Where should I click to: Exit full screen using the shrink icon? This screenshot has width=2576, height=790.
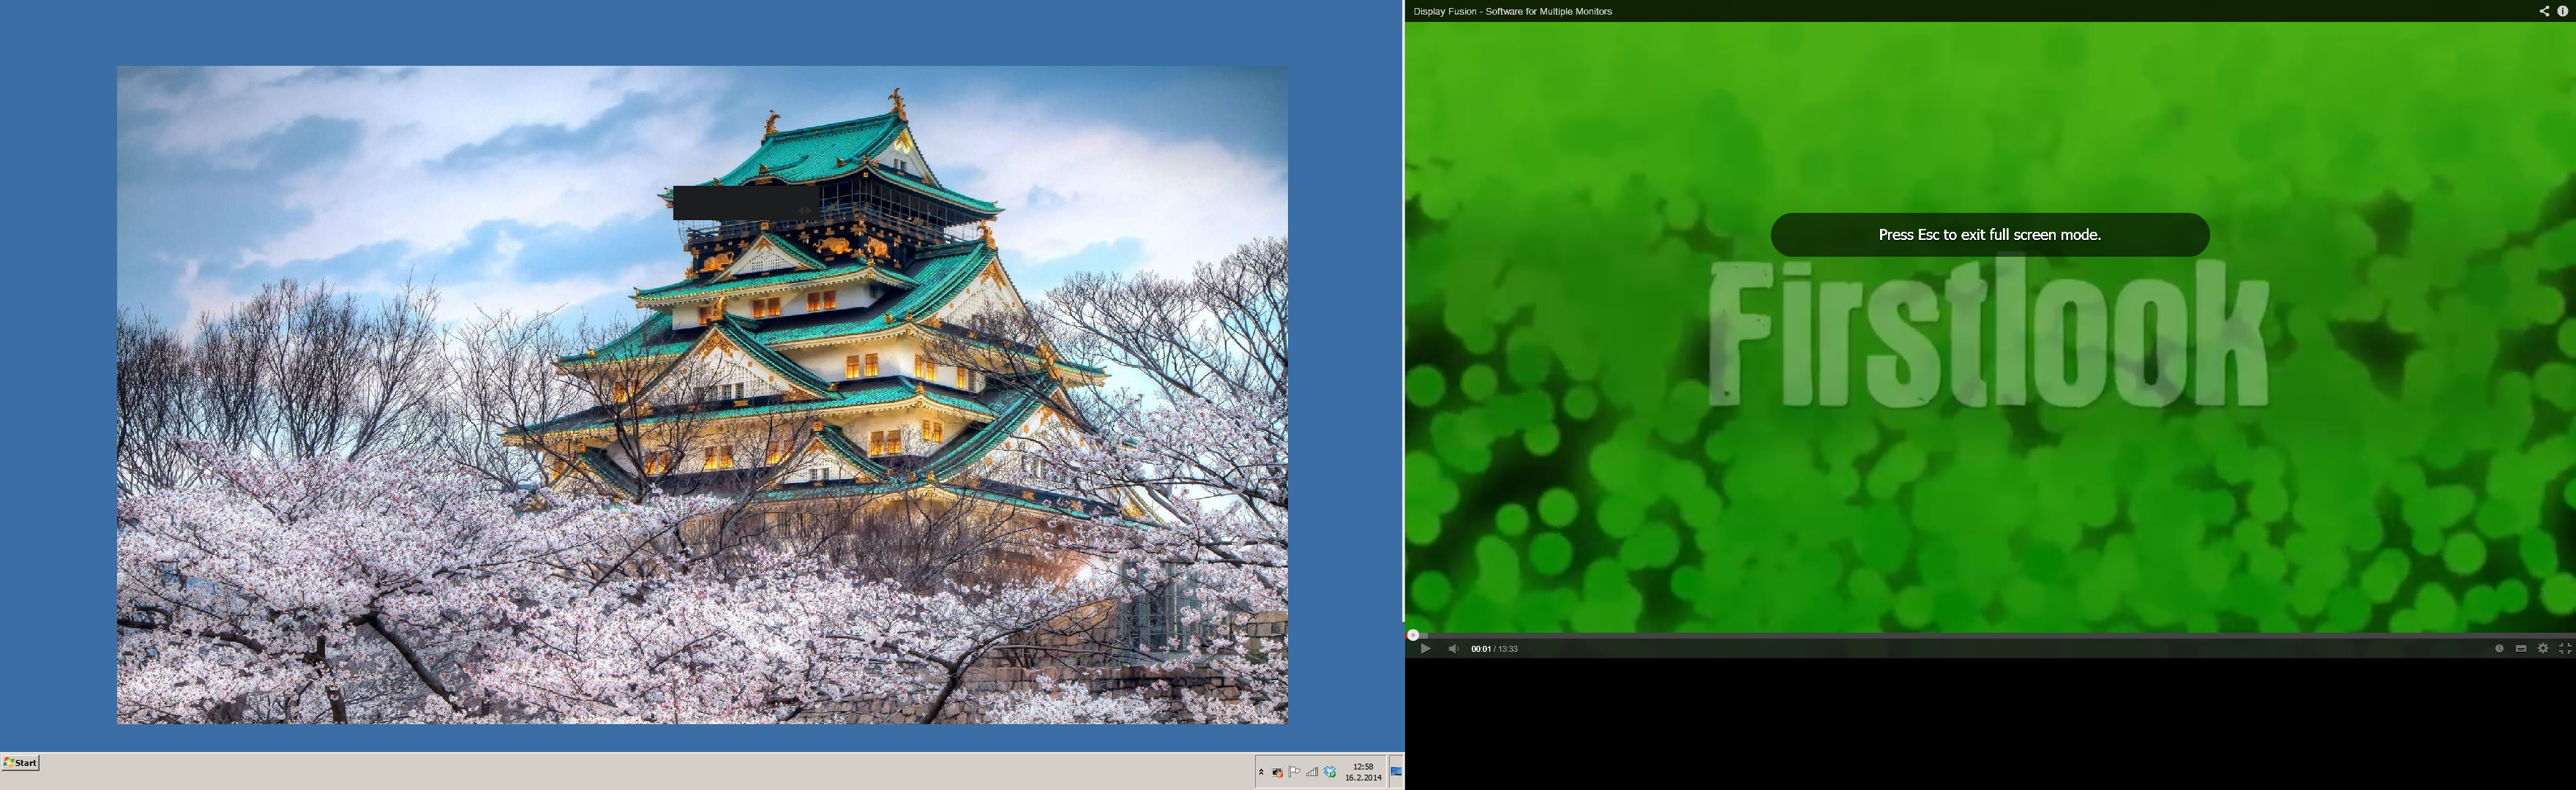click(2564, 648)
